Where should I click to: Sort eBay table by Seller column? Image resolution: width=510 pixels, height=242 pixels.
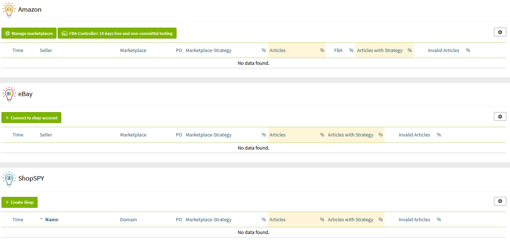tap(46, 135)
